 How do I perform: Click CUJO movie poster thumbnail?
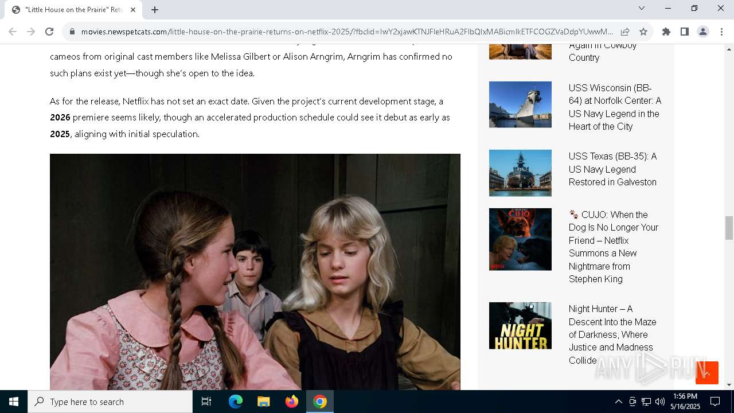tap(520, 239)
